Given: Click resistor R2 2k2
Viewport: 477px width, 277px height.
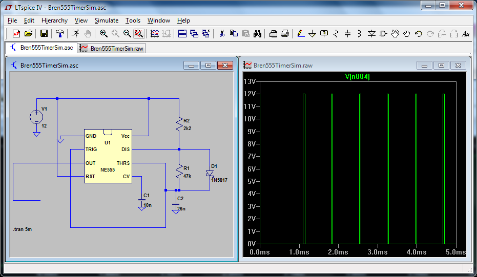Looking at the screenshot, I should pyautogui.click(x=179, y=124).
